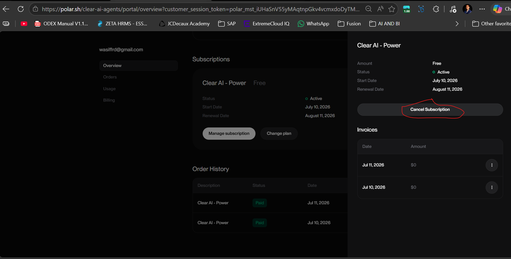Open the browser profile avatar
This screenshot has height=259, width=511.
point(467,9)
